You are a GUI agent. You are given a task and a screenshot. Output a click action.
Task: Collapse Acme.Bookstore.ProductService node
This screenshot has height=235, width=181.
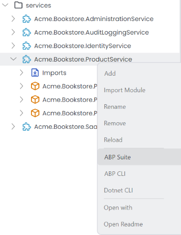click(13, 59)
